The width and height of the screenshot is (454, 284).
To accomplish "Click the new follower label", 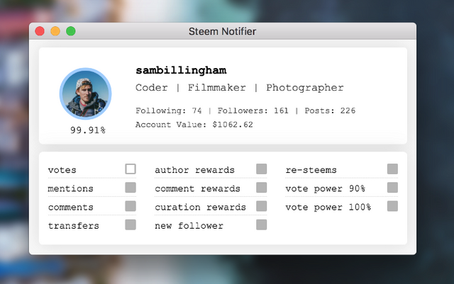I will coord(189,226).
